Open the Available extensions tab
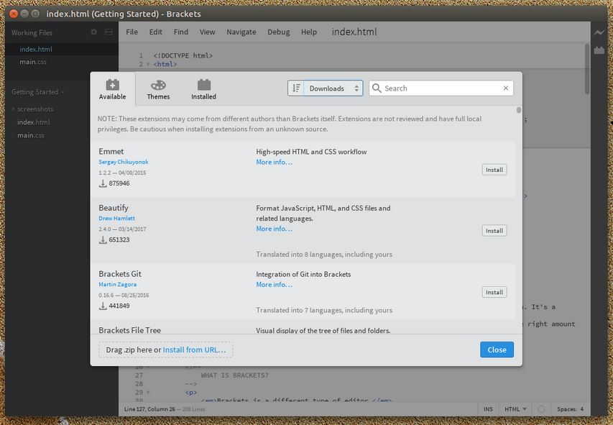This screenshot has height=425, width=613. [x=113, y=89]
